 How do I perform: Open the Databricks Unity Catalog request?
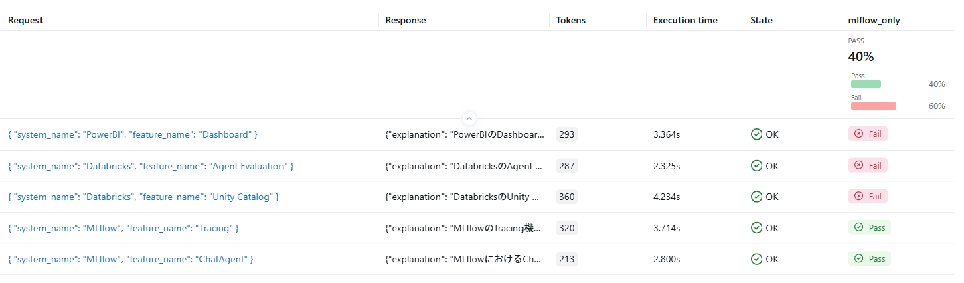tap(143, 197)
